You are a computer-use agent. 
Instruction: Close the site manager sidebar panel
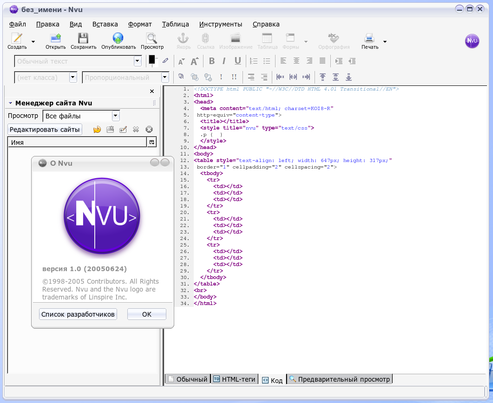(x=151, y=91)
